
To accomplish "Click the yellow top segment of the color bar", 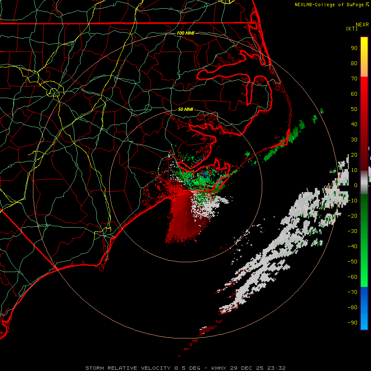I will click(364, 57).
